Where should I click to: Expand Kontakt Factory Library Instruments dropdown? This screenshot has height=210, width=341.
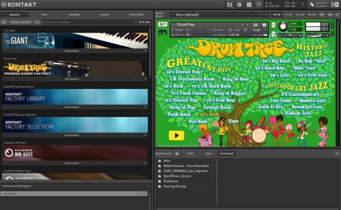tap(145, 107)
